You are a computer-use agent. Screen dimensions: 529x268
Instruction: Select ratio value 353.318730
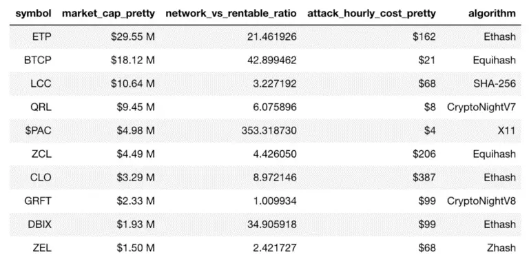(269, 130)
